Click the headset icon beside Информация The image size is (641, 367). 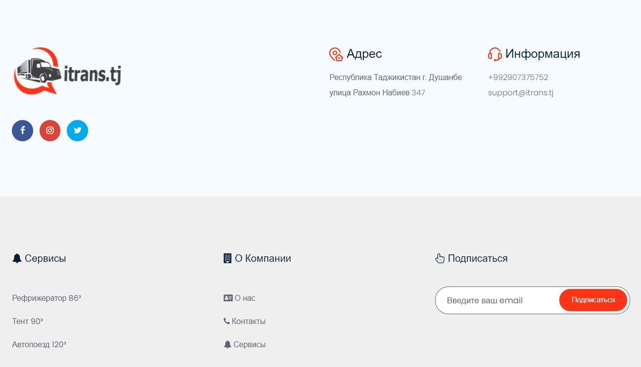[494, 54]
